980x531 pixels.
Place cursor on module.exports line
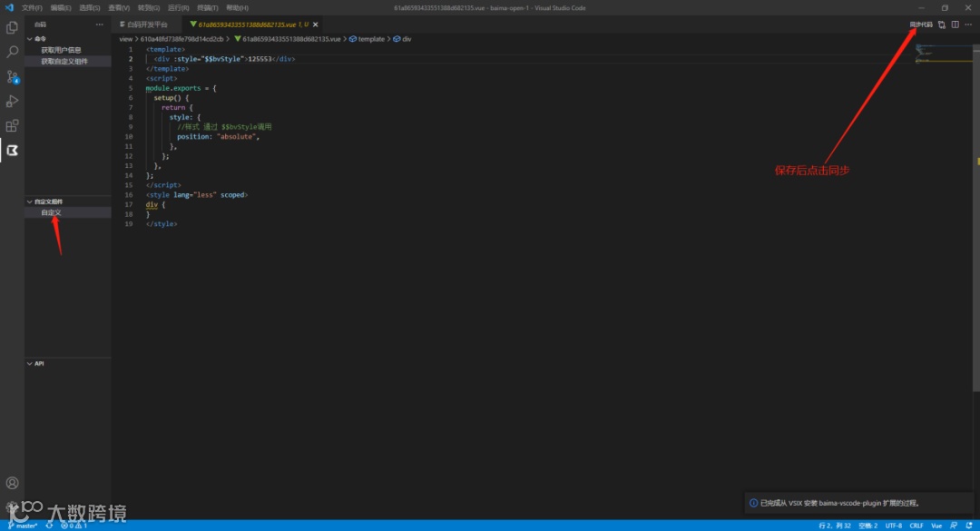181,88
